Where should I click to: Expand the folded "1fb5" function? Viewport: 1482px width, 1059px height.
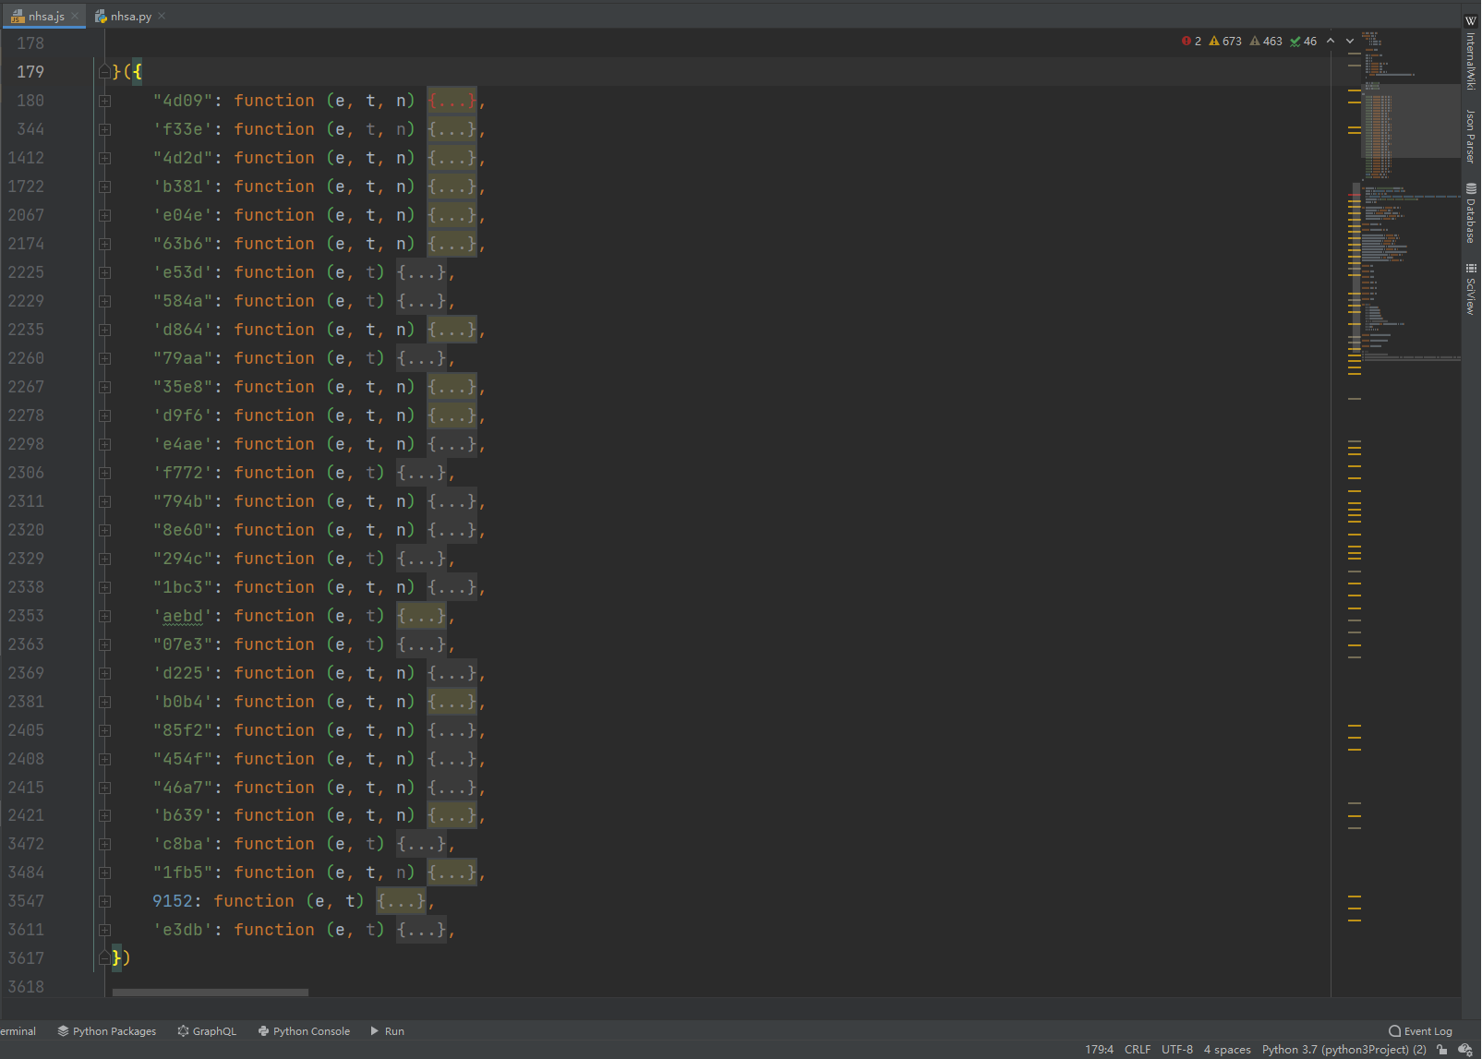104,872
